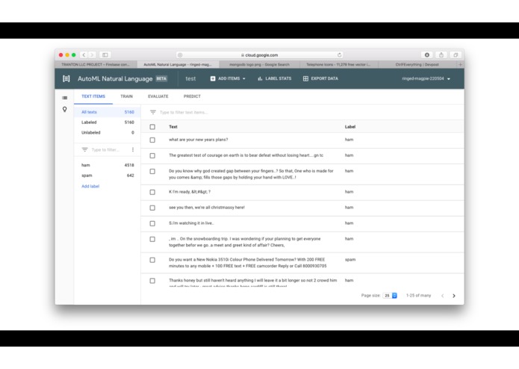Click the Label Stats chart icon
Image resolution: width=519 pixels, height=369 pixels.
260,78
